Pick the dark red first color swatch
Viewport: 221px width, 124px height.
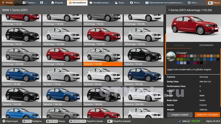tap(178, 56)
